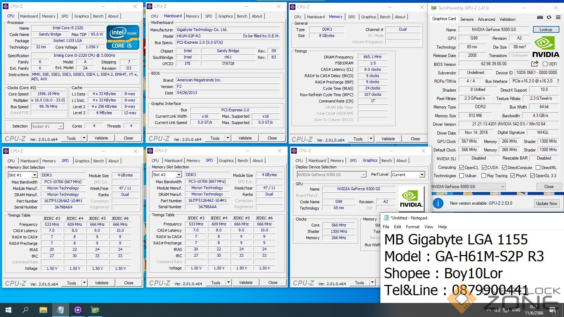
Task: Click the GPU-Z screenshot camera icon
Action: pos(540,17)
